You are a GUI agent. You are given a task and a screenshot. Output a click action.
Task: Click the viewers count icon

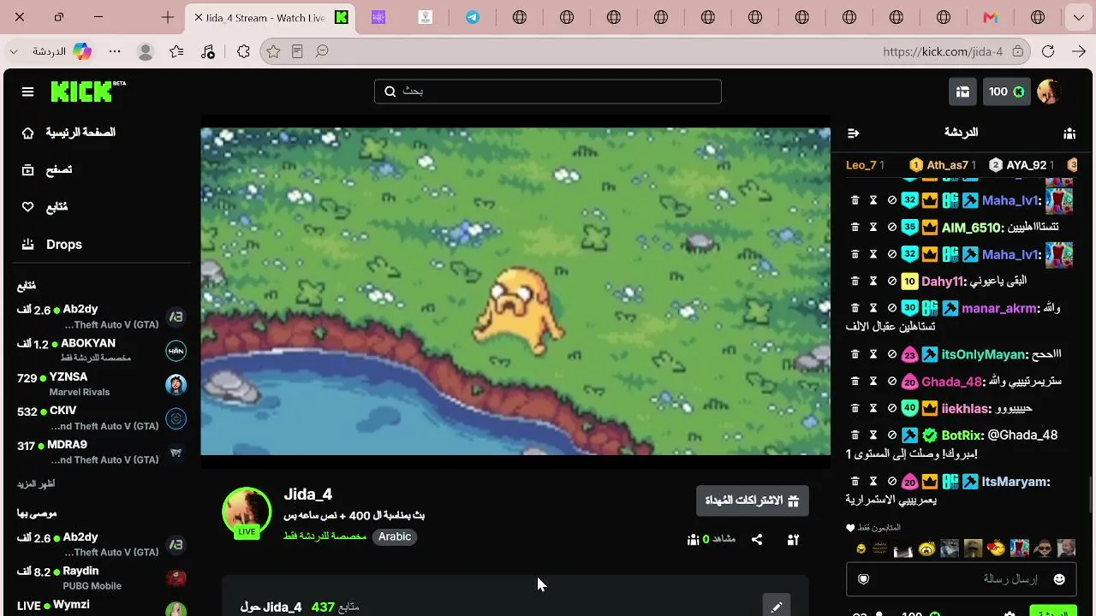click(x=693, y=539)
